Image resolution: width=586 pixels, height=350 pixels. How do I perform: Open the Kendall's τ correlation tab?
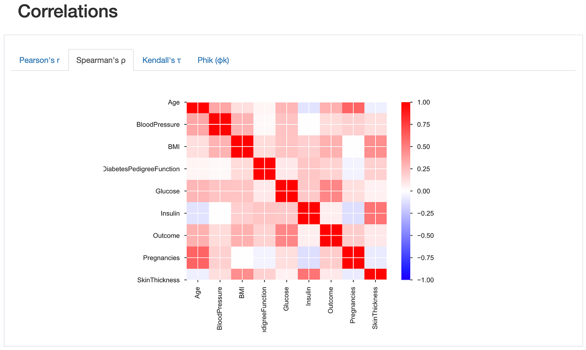pyautogui.click(x=161, y=60)
